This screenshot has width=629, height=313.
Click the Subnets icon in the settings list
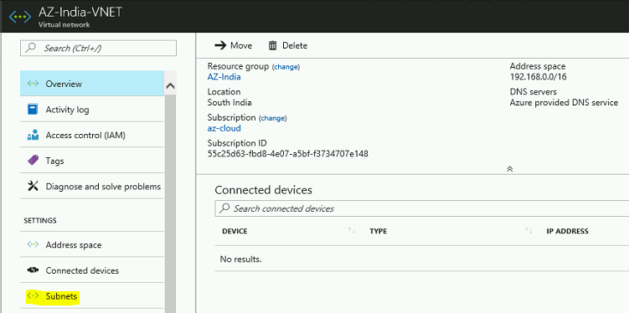pyautogui.click(x=33, y=295)
